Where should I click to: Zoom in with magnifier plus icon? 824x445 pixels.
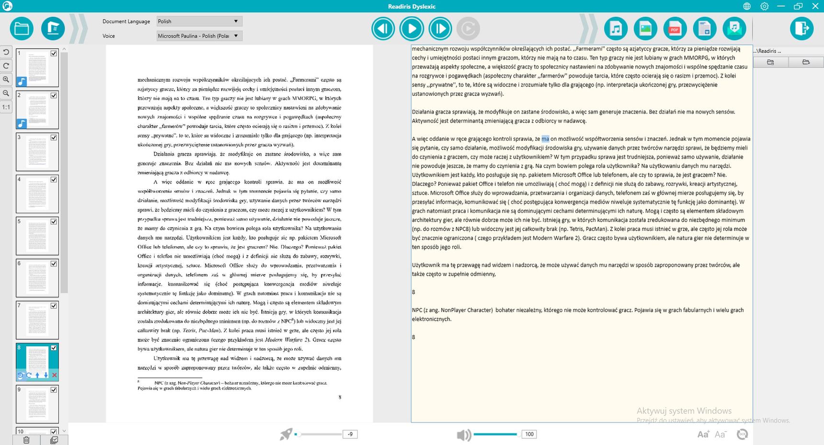pos(6,80)
